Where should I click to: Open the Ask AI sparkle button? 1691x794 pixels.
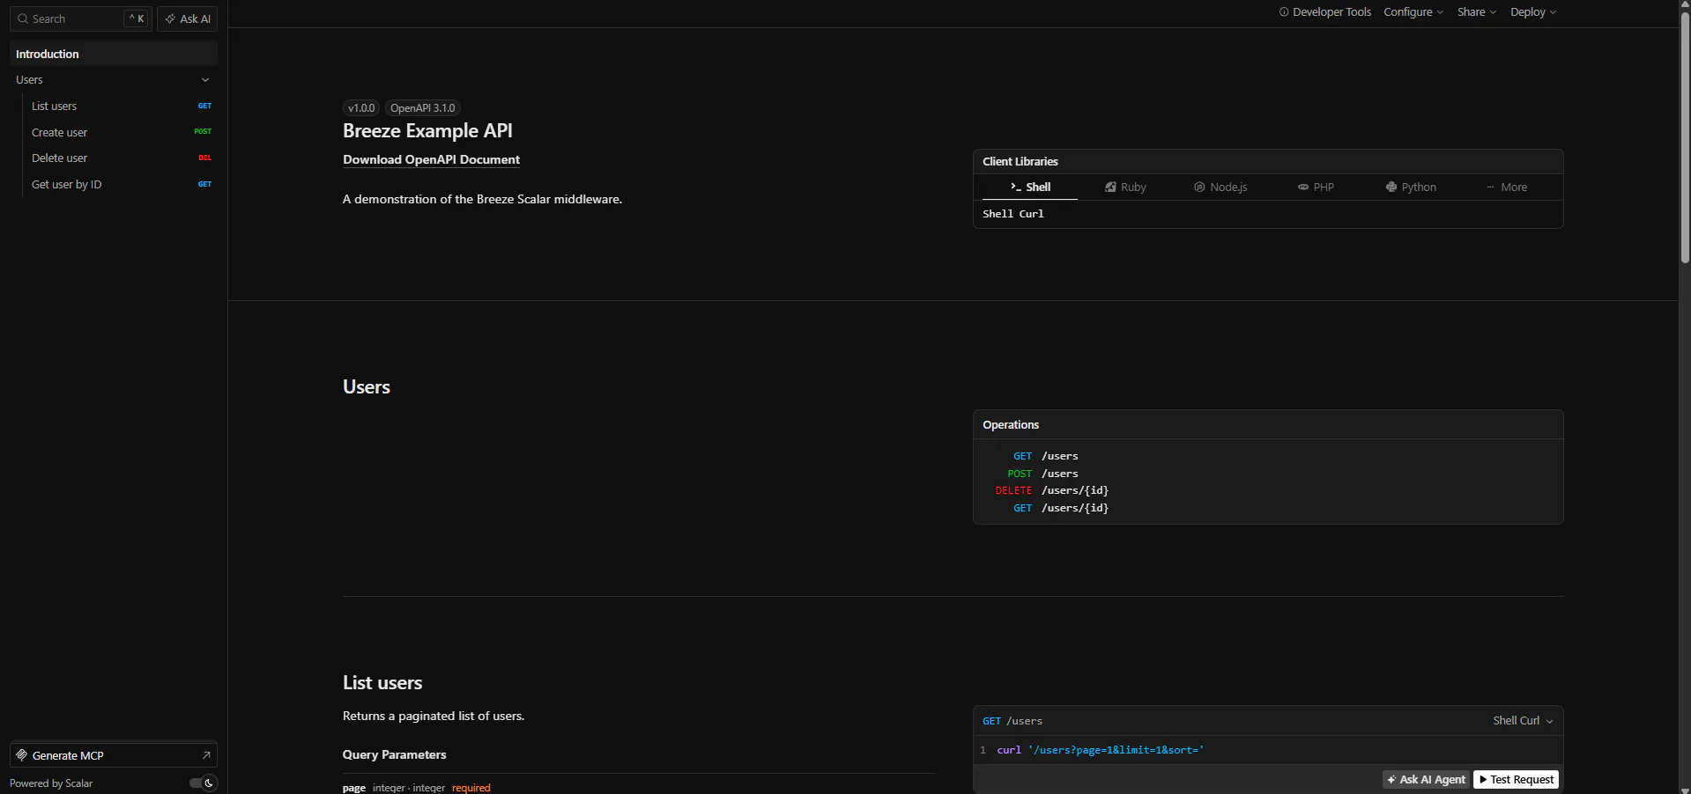pyautogui.click(x=188, y=18)
